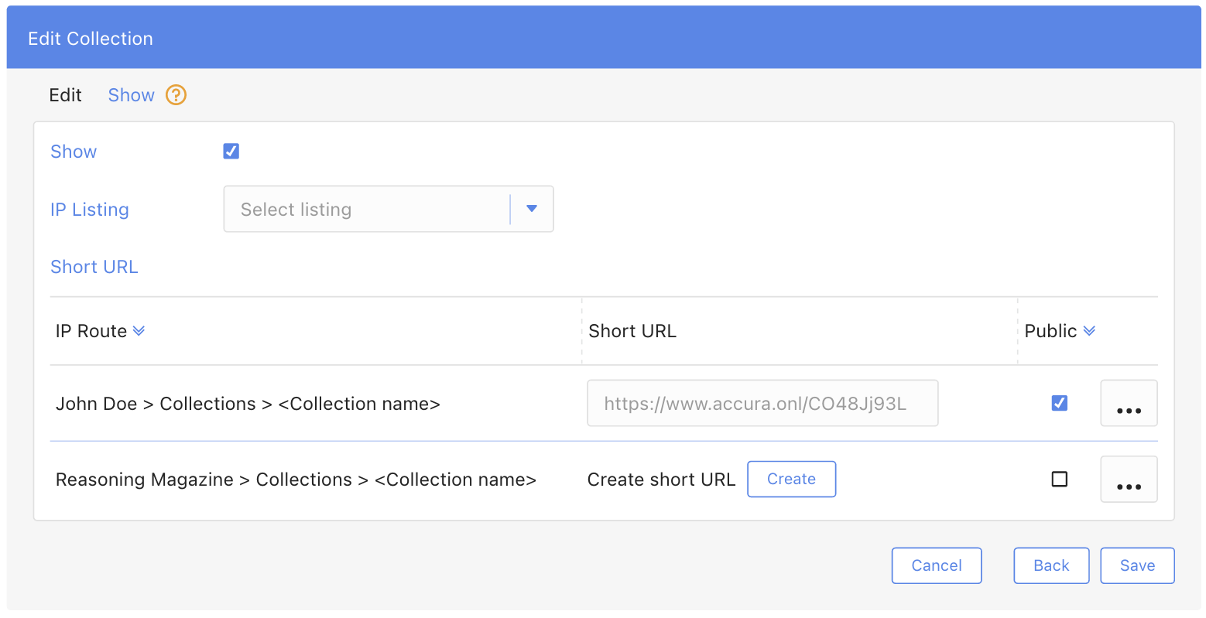Screen dimensions: 1206x618
Task: Click the Public column header
Action: click(1050, 331)
